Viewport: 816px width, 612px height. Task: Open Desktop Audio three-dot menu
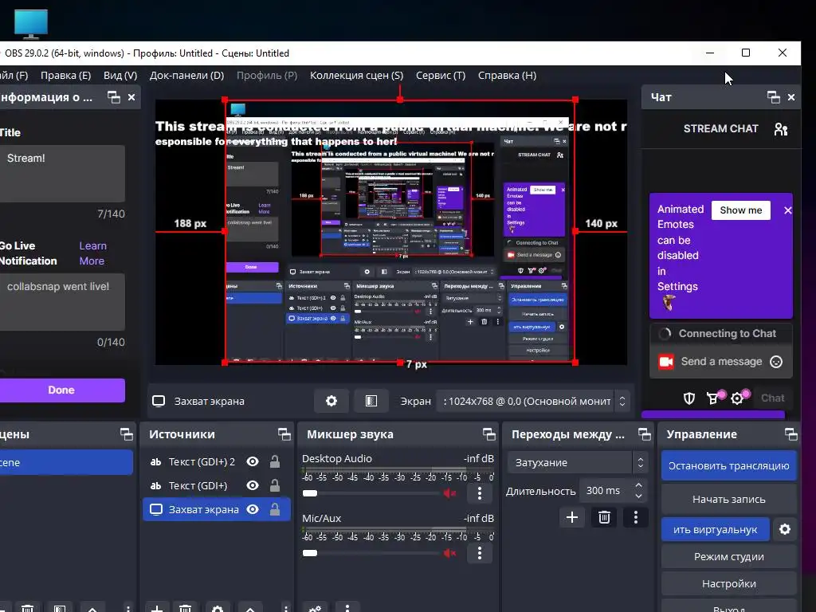pyautogui.click(x=479, y=492)
